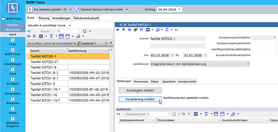Open Focus item in left sidebar
278x132 pixels.
(13, 42)
